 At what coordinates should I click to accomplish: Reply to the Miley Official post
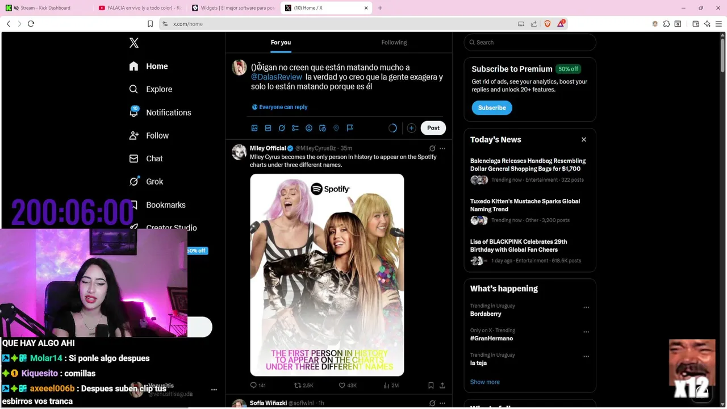258,385
